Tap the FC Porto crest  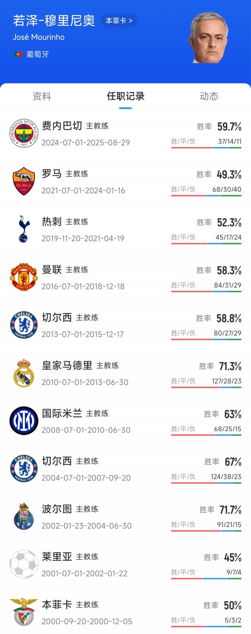coord(24,517)
